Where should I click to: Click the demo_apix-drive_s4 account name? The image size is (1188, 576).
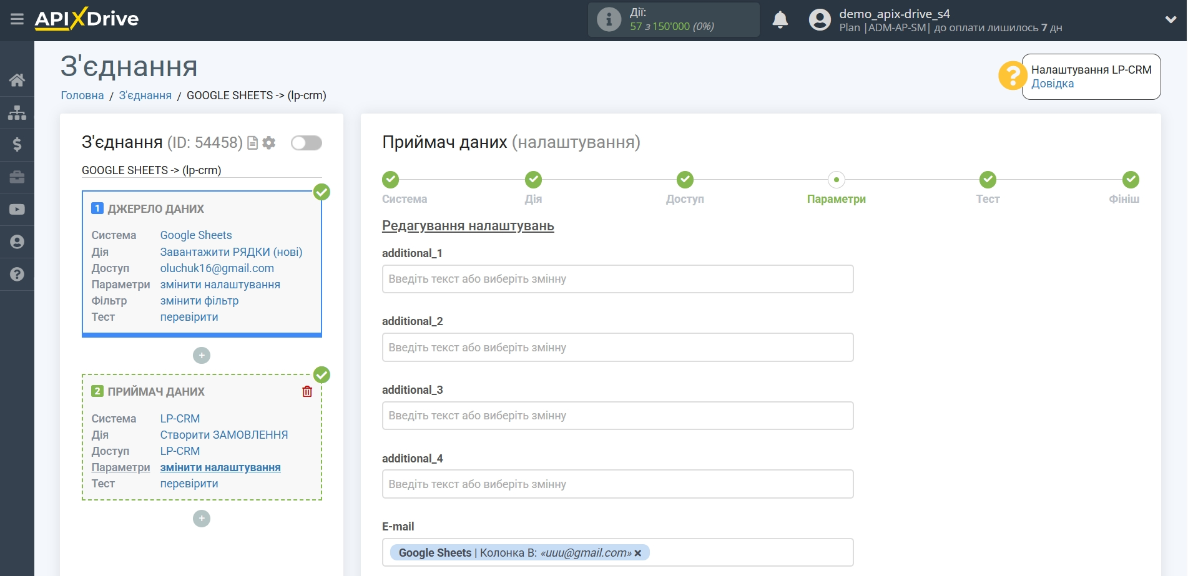(x=895, y=14)
